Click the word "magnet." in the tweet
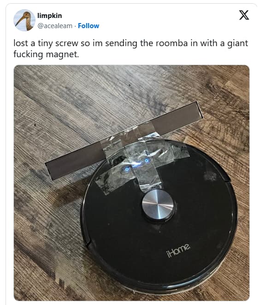This screenshot has width=260, height=305. coord(62,54)
